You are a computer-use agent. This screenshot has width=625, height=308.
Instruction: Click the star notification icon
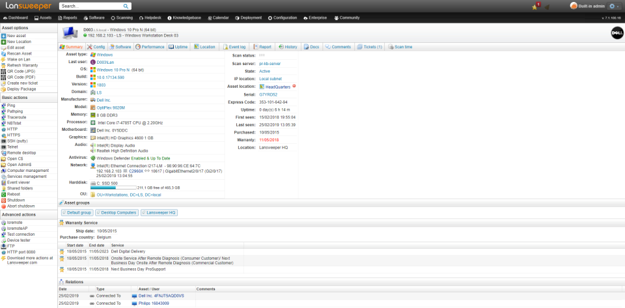coord(535,7)
